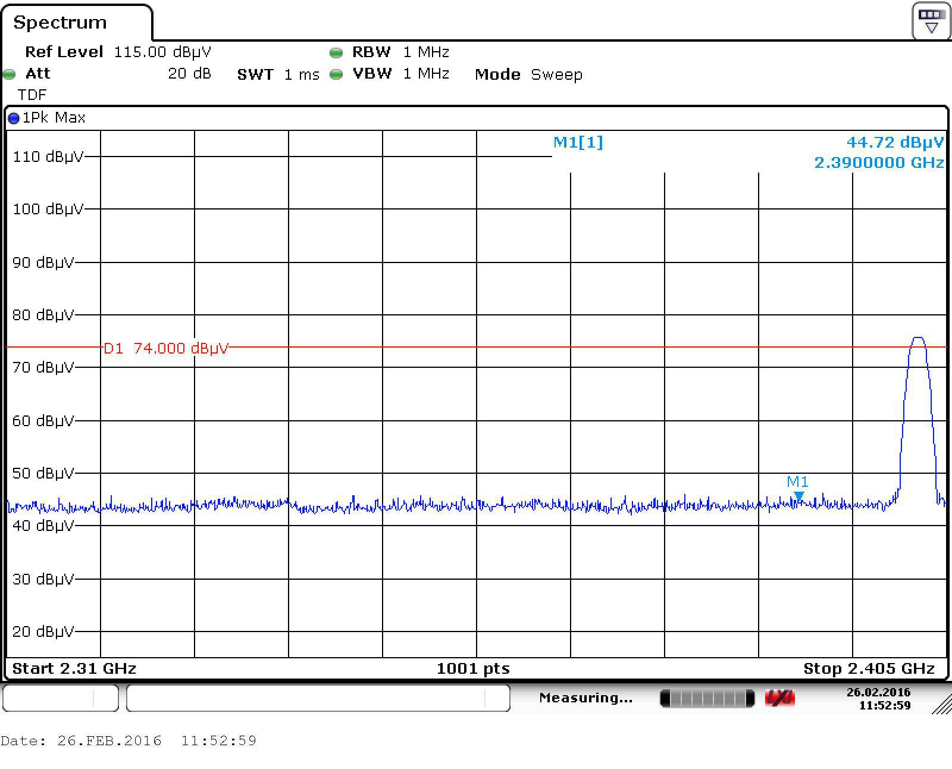Click the Start 2.31 GHz label
This screenshot has height=769, width=952.
(74, 668)
